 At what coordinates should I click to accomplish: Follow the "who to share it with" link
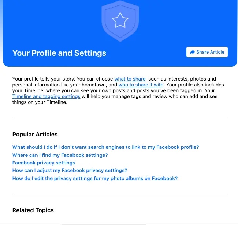tap(141, 85)
